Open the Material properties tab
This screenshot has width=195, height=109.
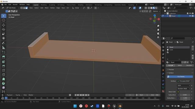click(163, 91)
